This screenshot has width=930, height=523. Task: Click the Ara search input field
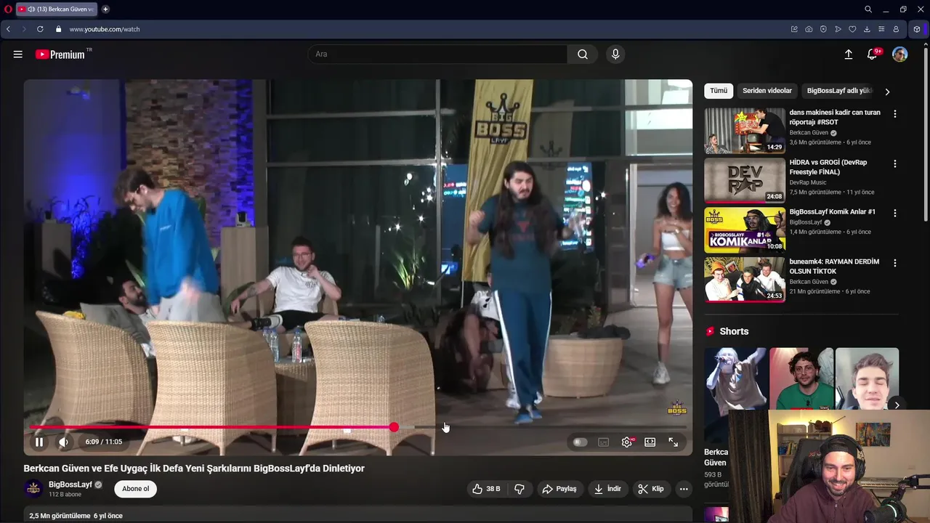438,54
